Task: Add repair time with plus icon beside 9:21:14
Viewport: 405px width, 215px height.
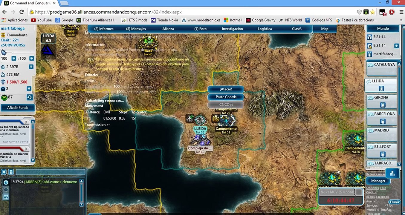Action: tap(396, 46)
